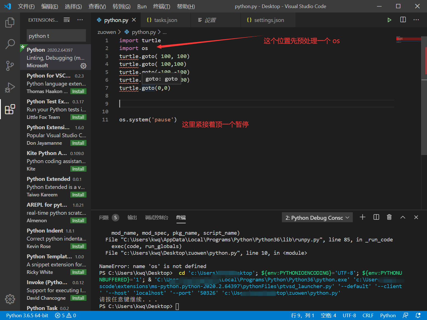Maximize terminal panel with up chevron
427x320 pixels.
tap(403, 217)
